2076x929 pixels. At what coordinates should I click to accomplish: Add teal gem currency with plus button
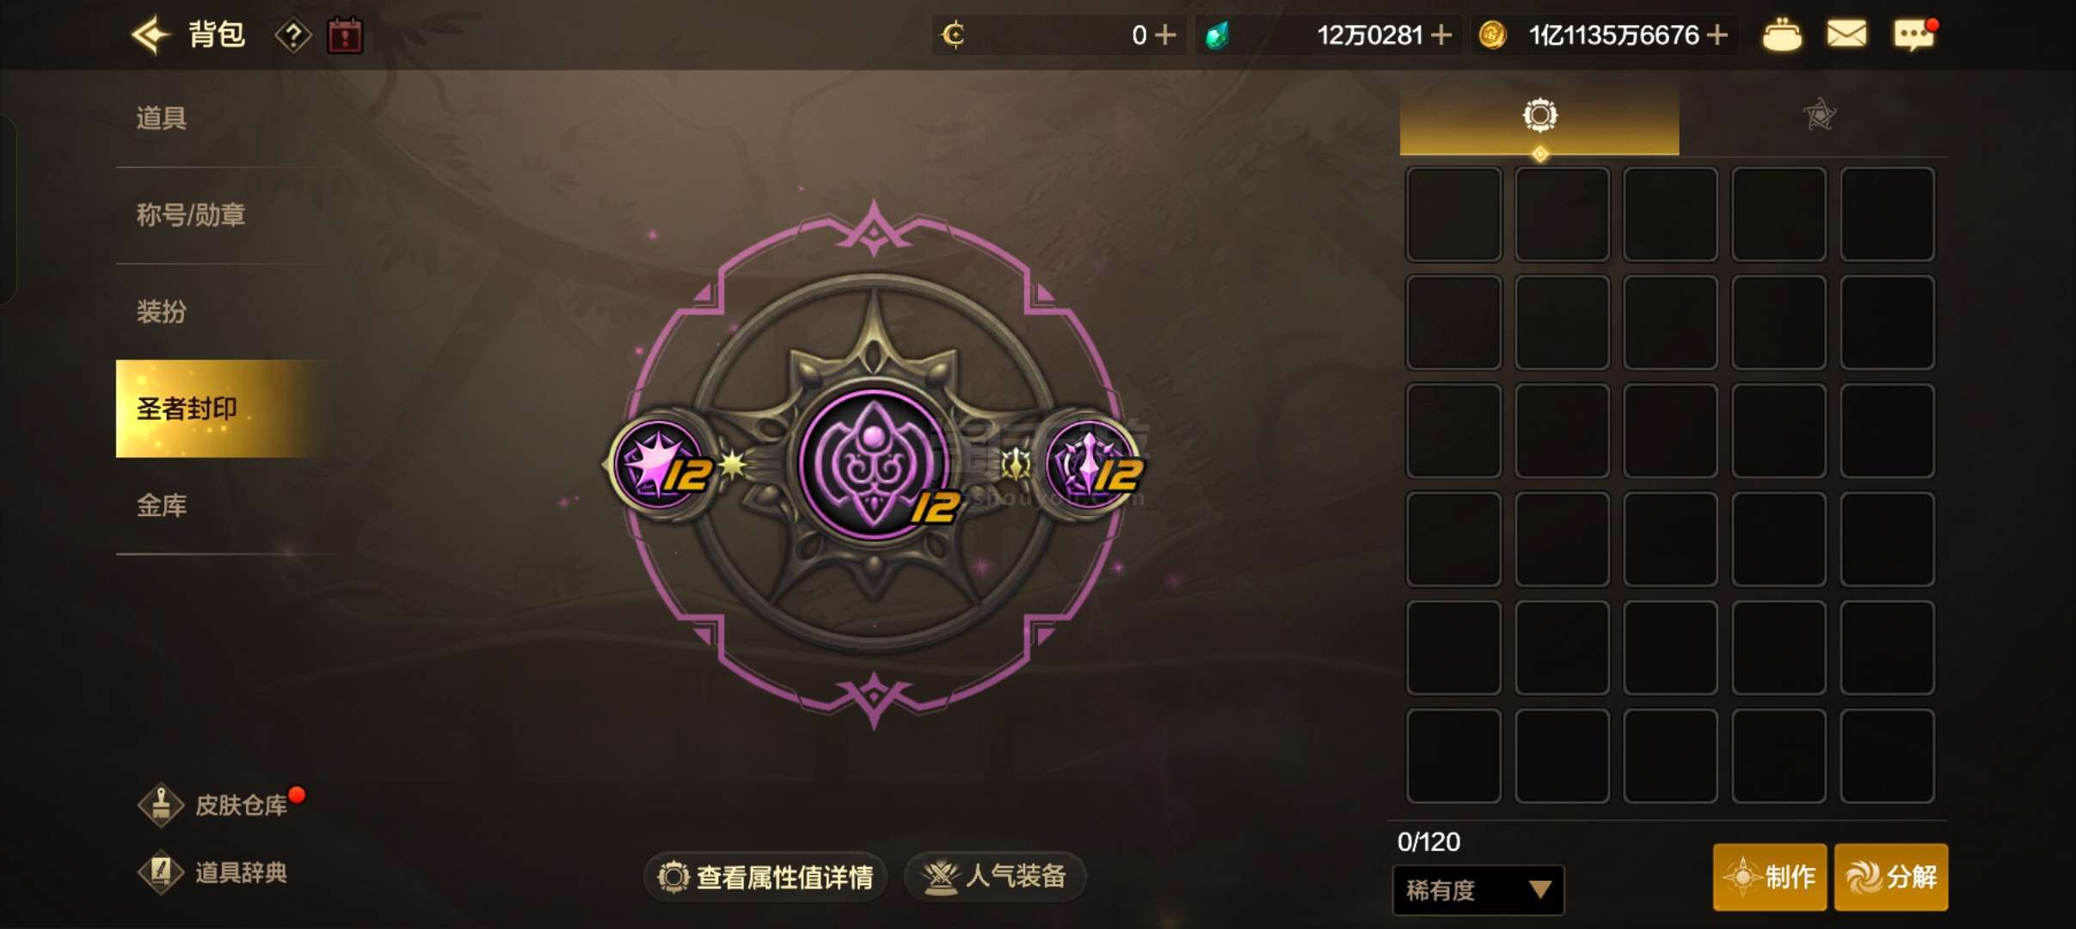click(1442, 35)
